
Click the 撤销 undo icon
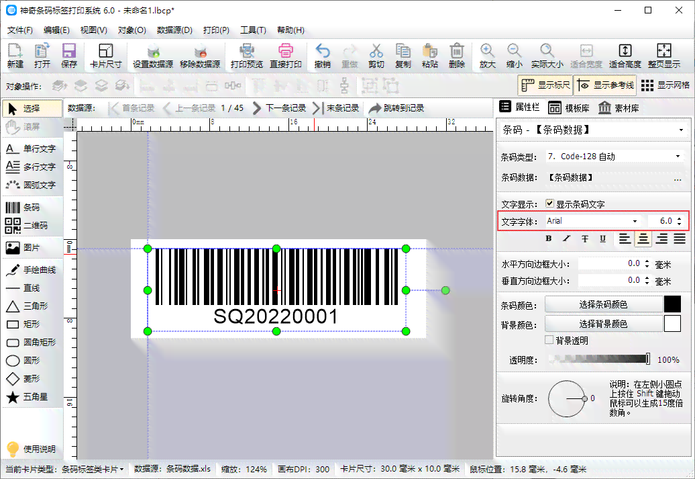coord(322,56)
